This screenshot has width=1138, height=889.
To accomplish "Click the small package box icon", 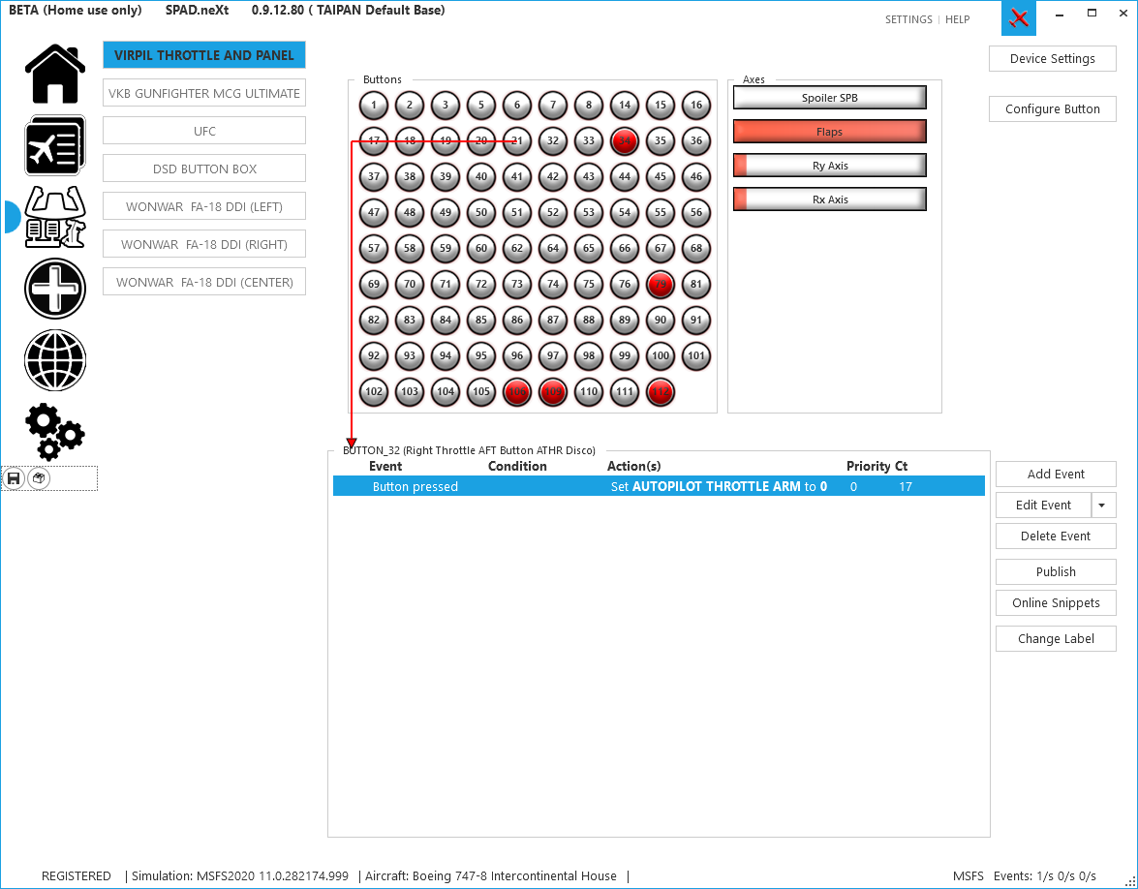I will point(38,478).
